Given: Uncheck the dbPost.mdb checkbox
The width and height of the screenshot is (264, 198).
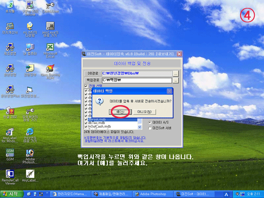Looking at the screenshot, I should pos(86,119).
